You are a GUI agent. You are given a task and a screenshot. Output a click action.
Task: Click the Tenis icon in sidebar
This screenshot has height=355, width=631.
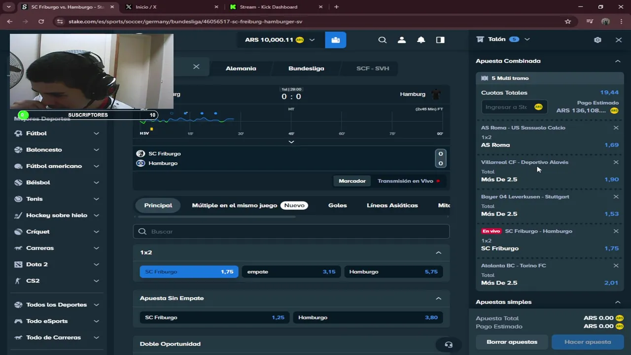(x=18, y=199)
